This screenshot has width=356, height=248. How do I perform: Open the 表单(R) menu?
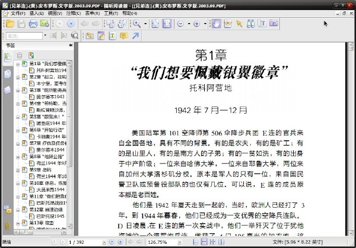(92, 14)
